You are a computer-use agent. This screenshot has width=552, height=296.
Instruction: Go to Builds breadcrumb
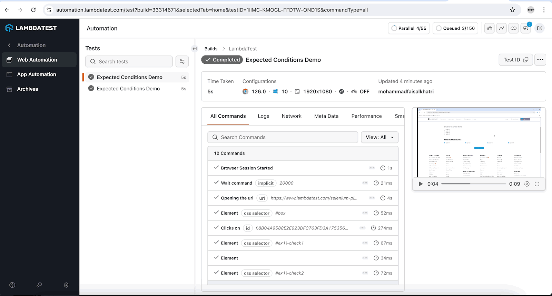[211, 49]
